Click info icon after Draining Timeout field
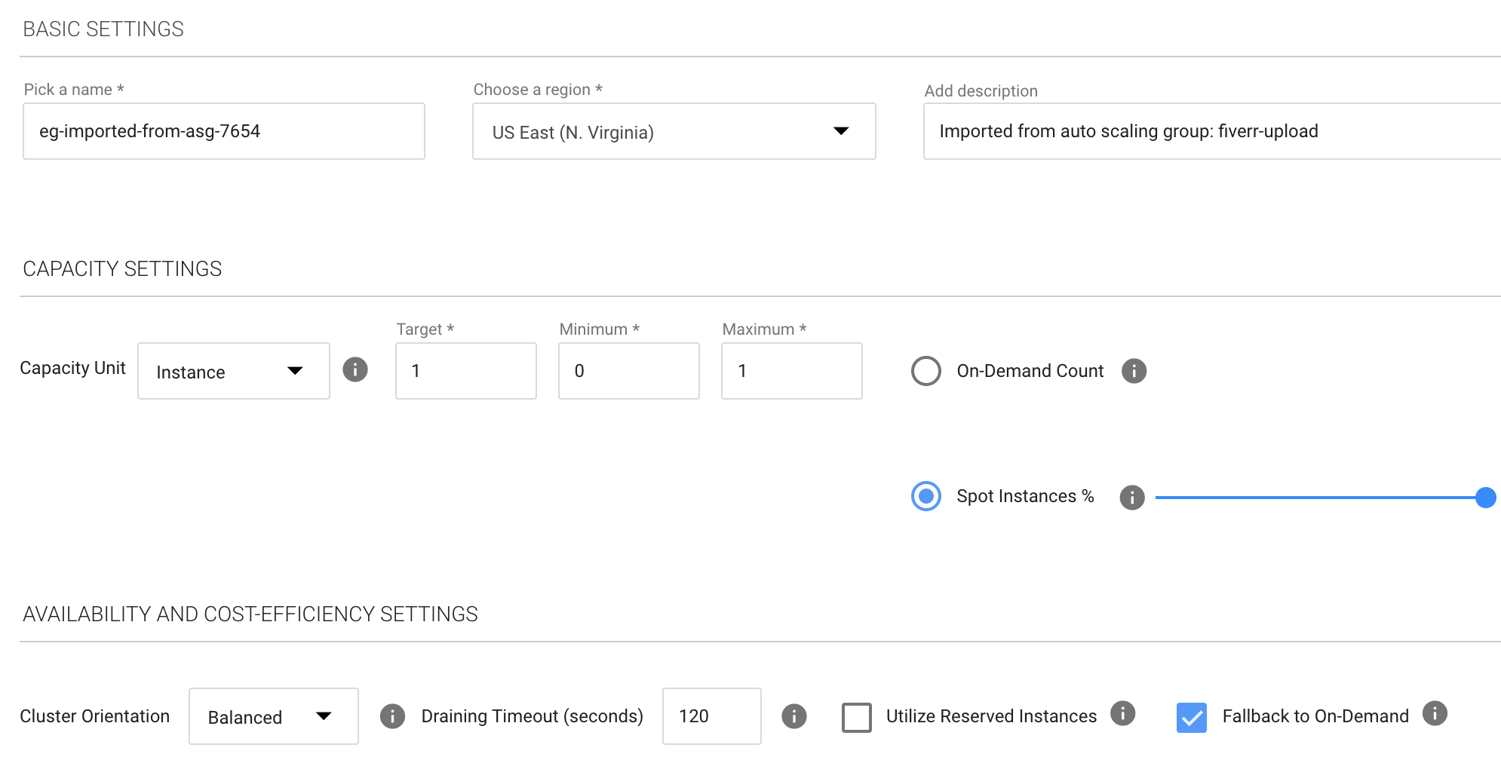This screenshot has width=1501, height=766. pyautogui.click(x=793, y=716)
